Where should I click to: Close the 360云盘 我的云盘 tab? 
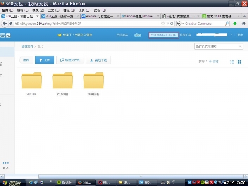[x=38, y=16]
